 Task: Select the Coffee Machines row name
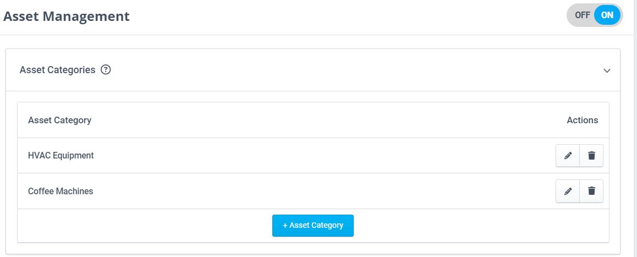tap(61, 192)
